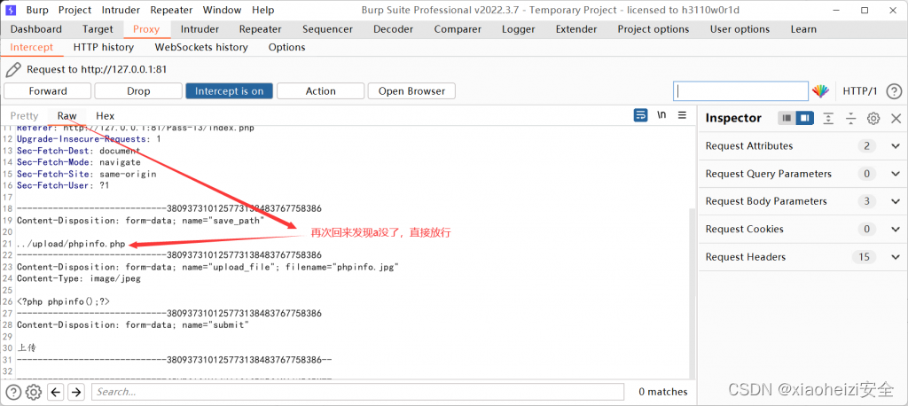This screenshot has height=406, width=908.
Task: Open the Window menu
Action: click(223, 10)
